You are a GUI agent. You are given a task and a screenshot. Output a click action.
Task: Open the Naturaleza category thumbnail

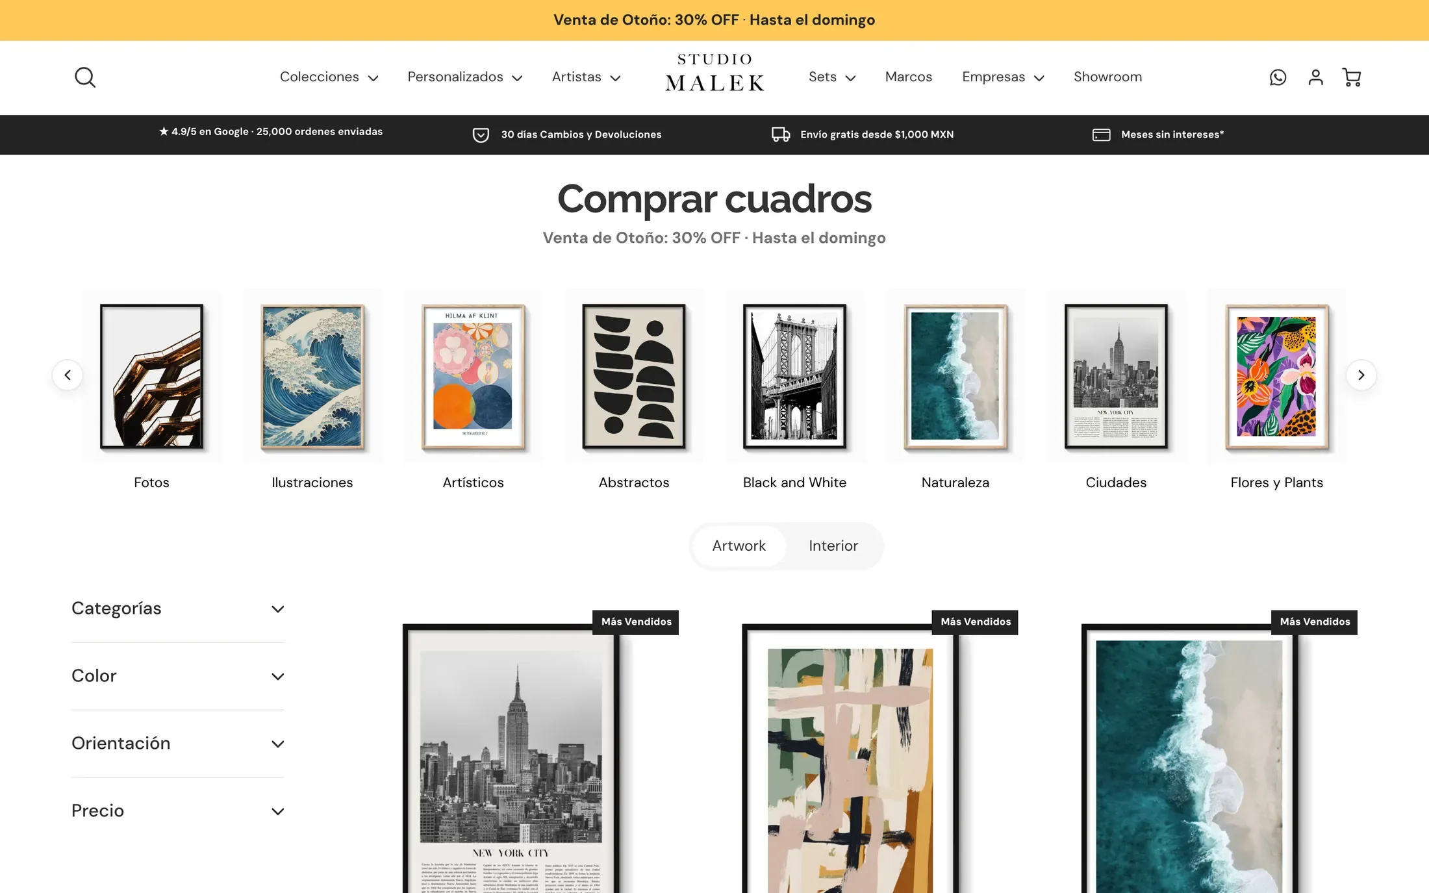pos(955,376)
